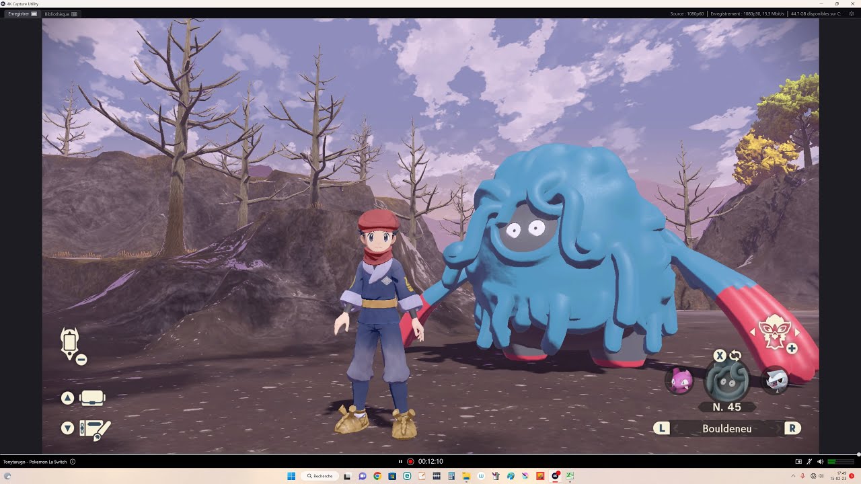The width and height of the screenshot is (861, 484).
Task: Select the white Pokémon party icon on right
Action: tap(775, 381)
